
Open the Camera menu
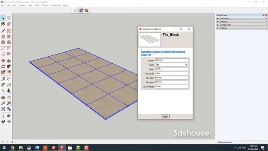click(x=22, y=5)
